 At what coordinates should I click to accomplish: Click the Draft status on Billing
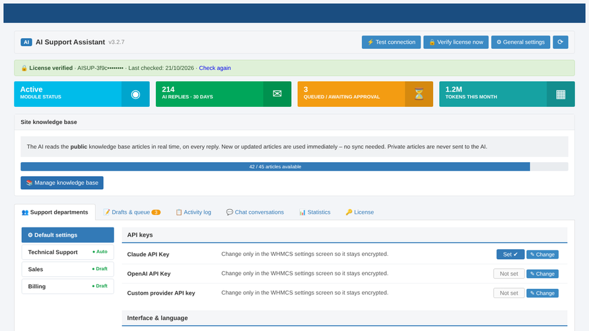[x=100, y=286]
